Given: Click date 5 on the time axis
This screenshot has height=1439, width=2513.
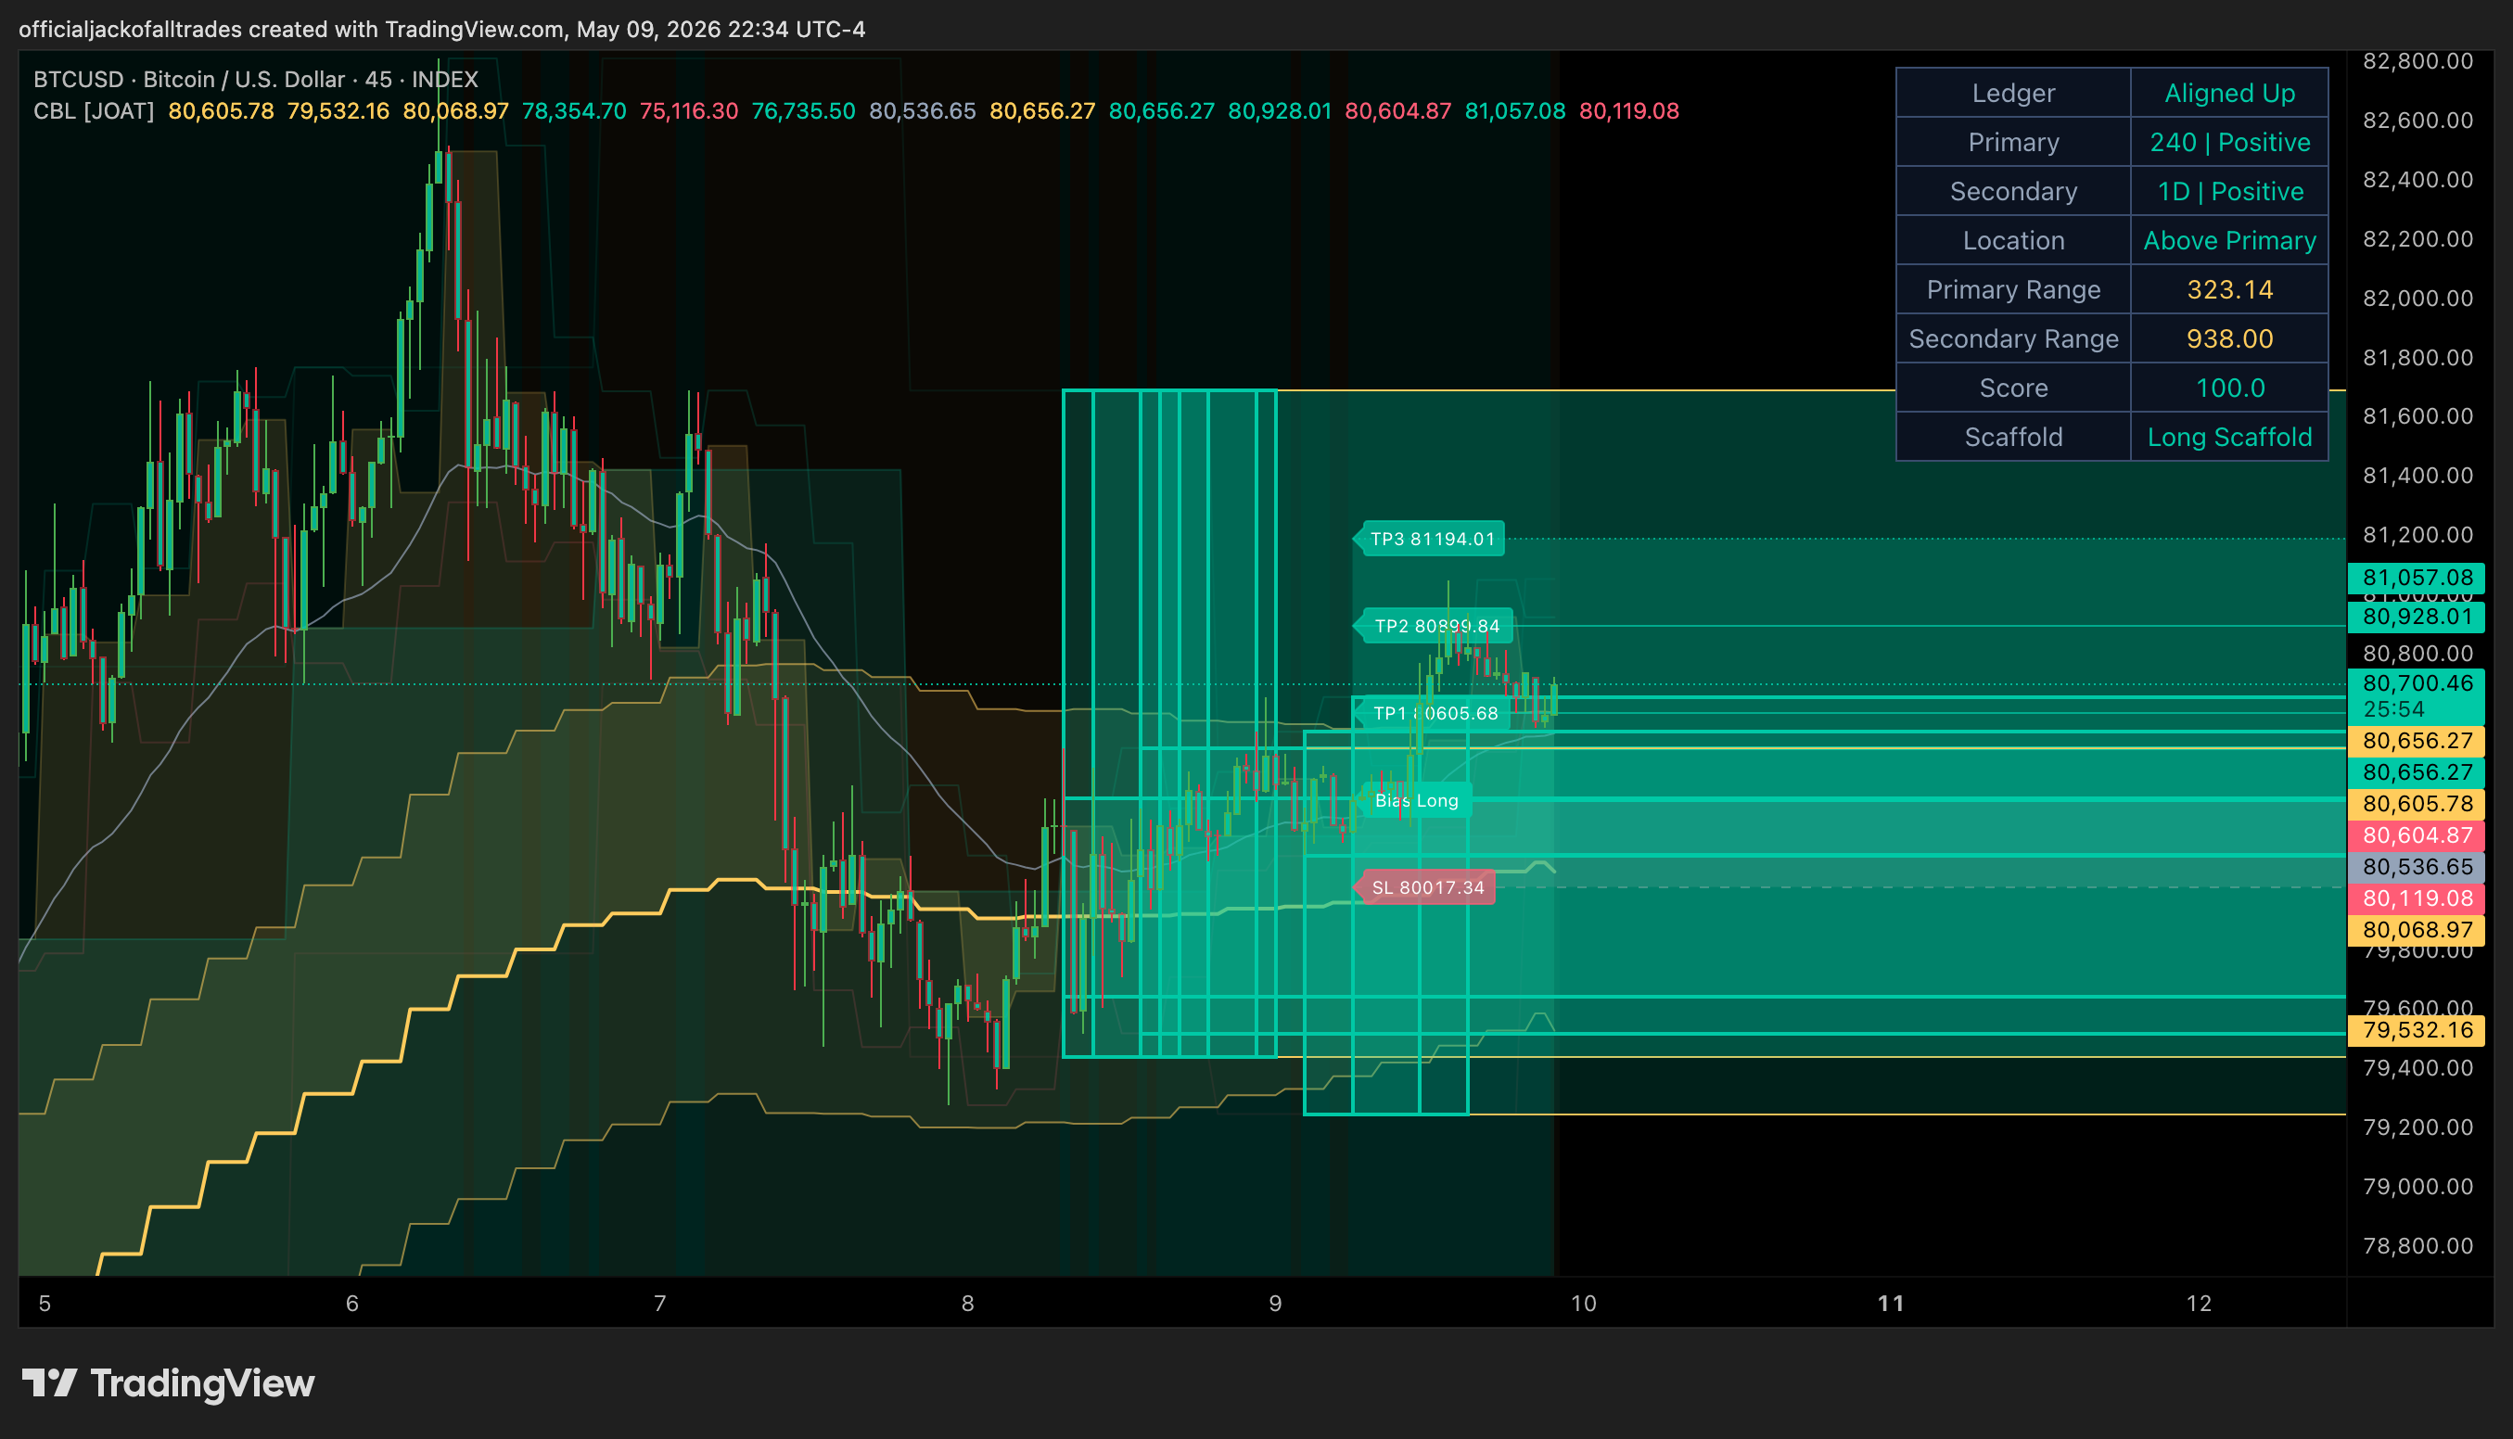Looking at the screenshot, I should [x=45, y=1304].
